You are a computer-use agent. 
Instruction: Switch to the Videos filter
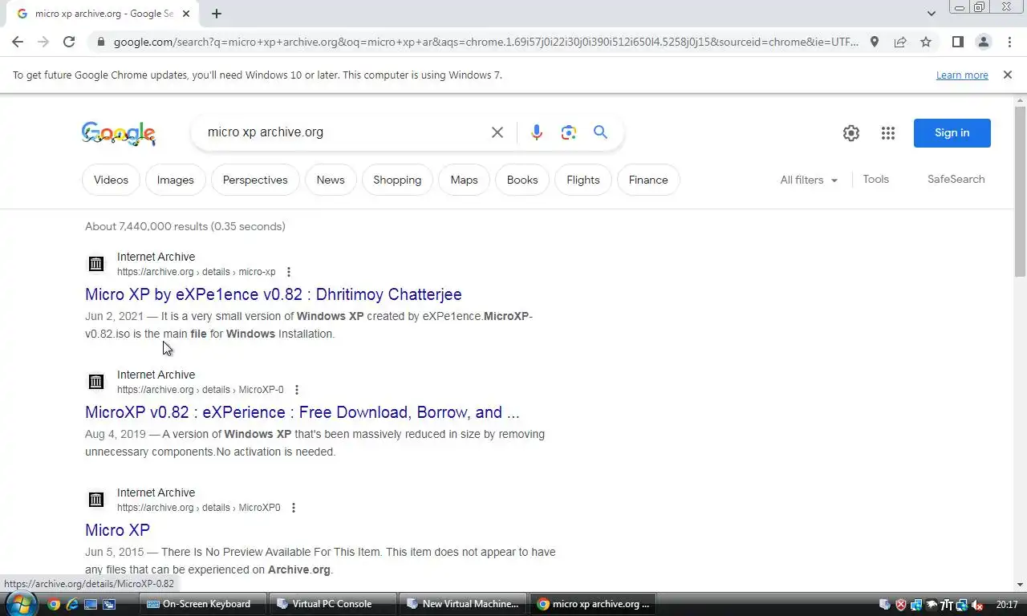111,180
